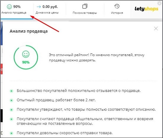Click the green 90% circular rating indicator

(x=26, y=57)
